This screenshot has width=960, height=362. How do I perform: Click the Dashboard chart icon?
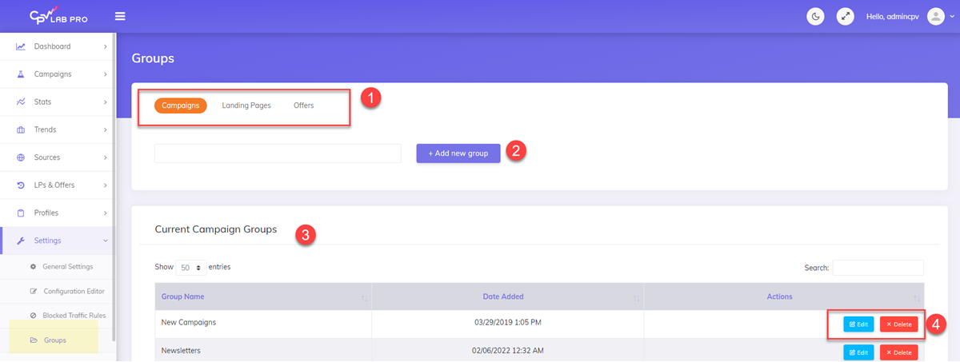21,46
